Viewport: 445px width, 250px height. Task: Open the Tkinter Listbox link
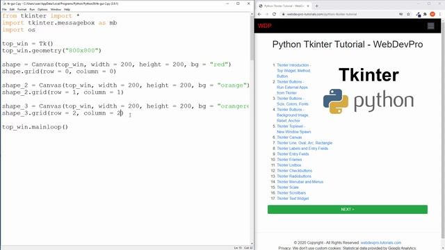coord(289,165)
